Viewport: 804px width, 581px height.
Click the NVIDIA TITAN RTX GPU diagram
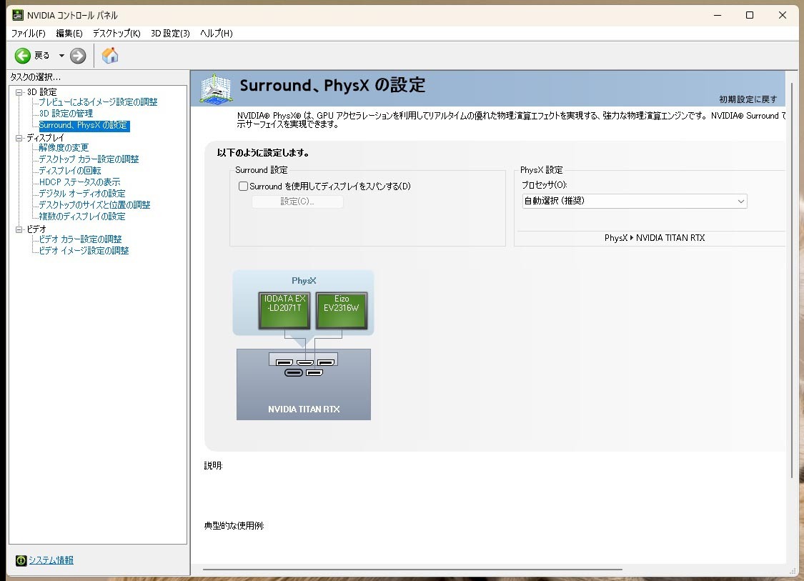(x=304, y=384)
